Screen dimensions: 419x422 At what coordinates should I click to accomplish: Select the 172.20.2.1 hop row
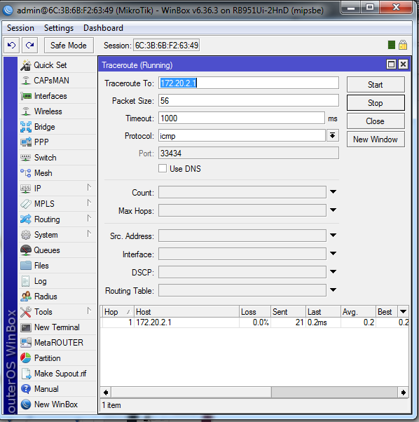click(x=254, y=322)
